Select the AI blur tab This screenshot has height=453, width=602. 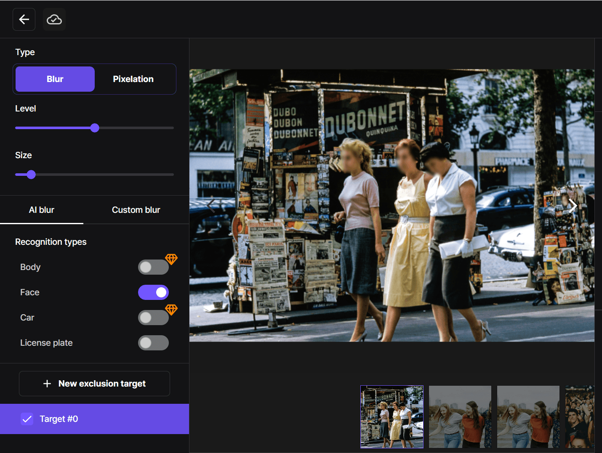42,210
